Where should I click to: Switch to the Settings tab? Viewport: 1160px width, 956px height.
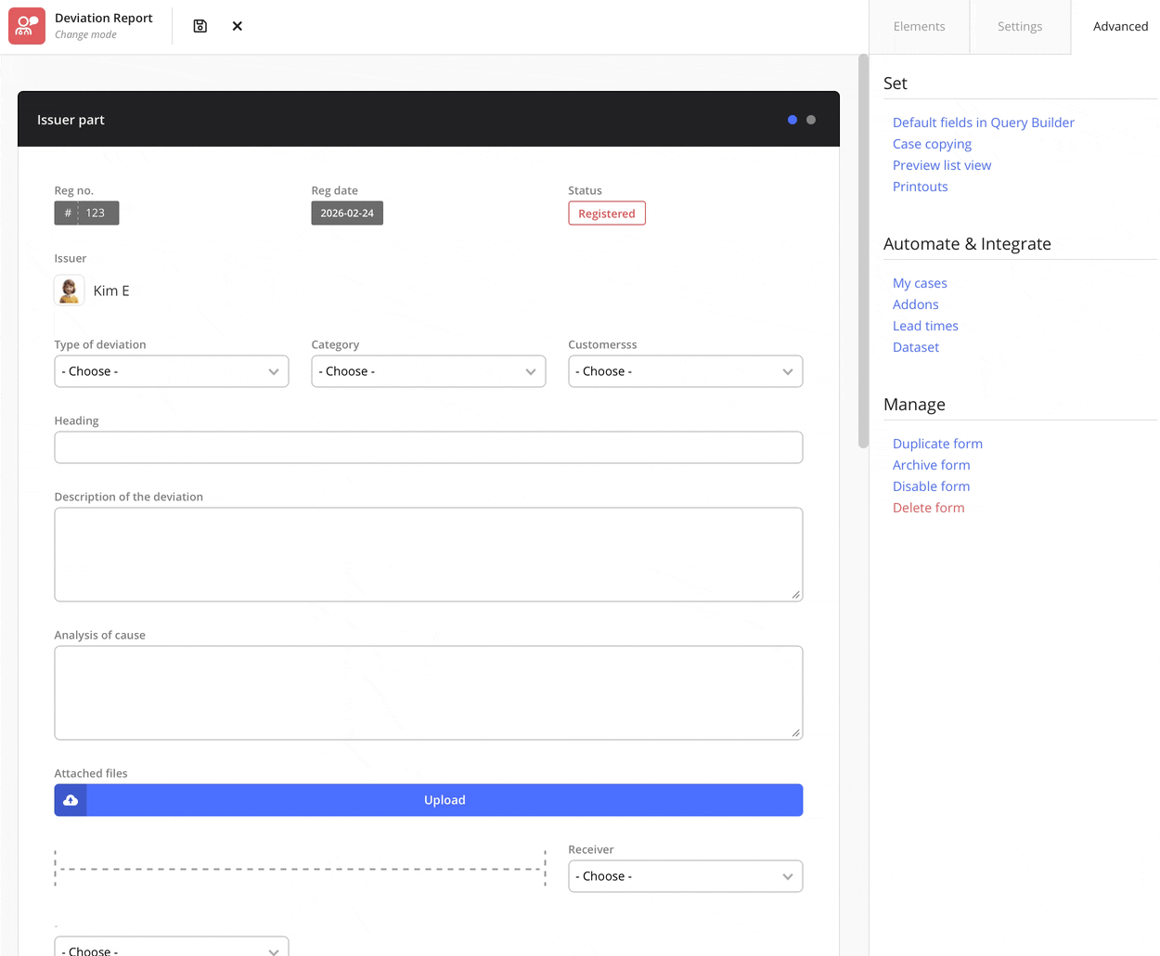coord(1019,26)
